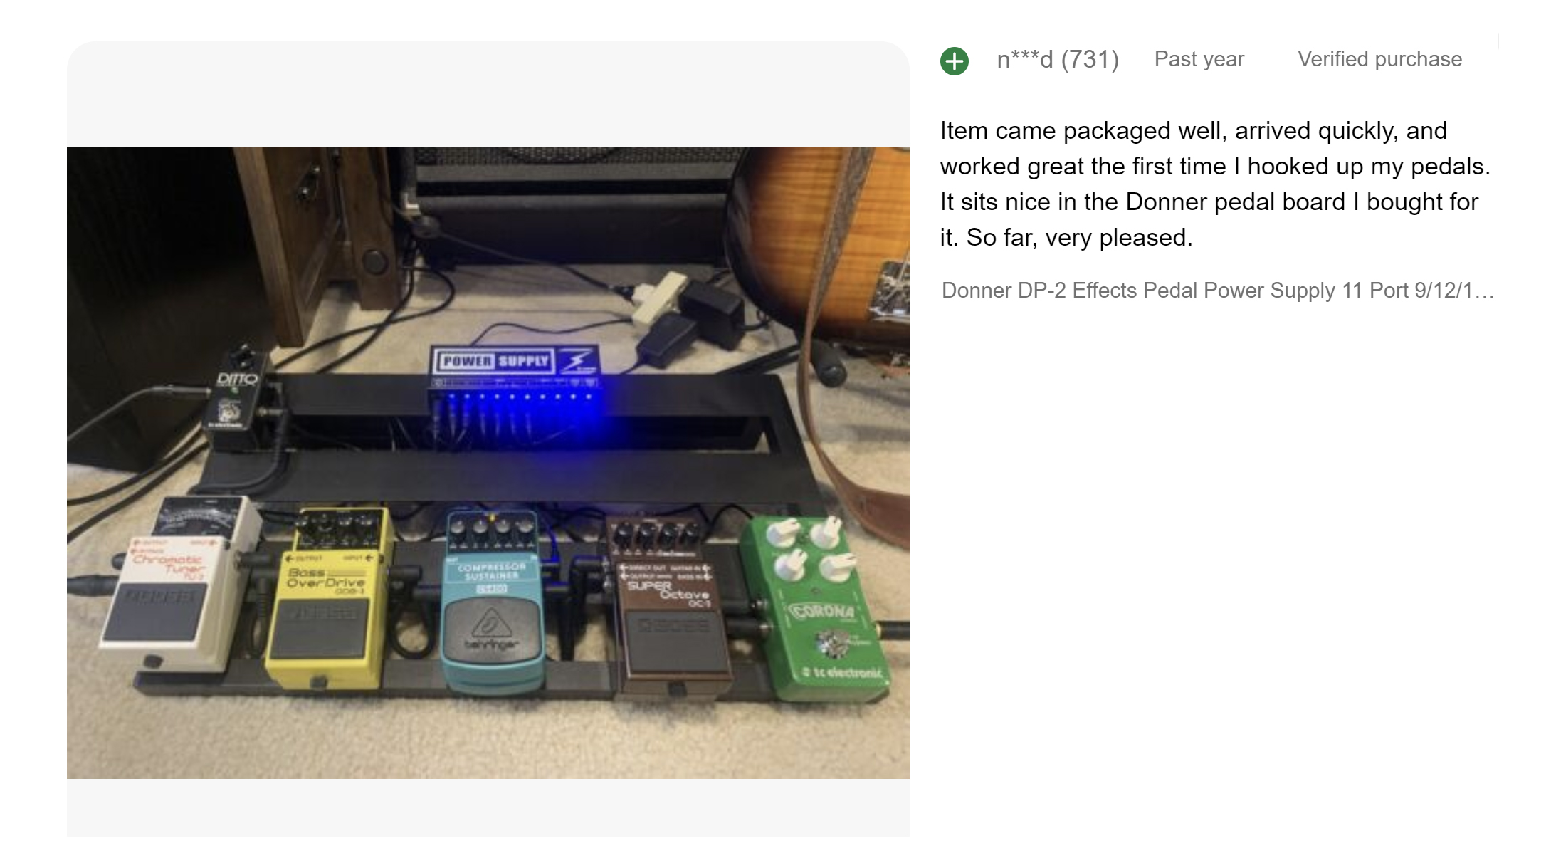Click the Behringer logo on the blue pedal

tap(490, 627)
